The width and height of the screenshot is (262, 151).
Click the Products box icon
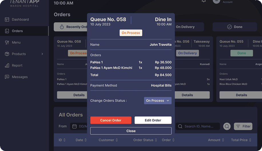7,54
